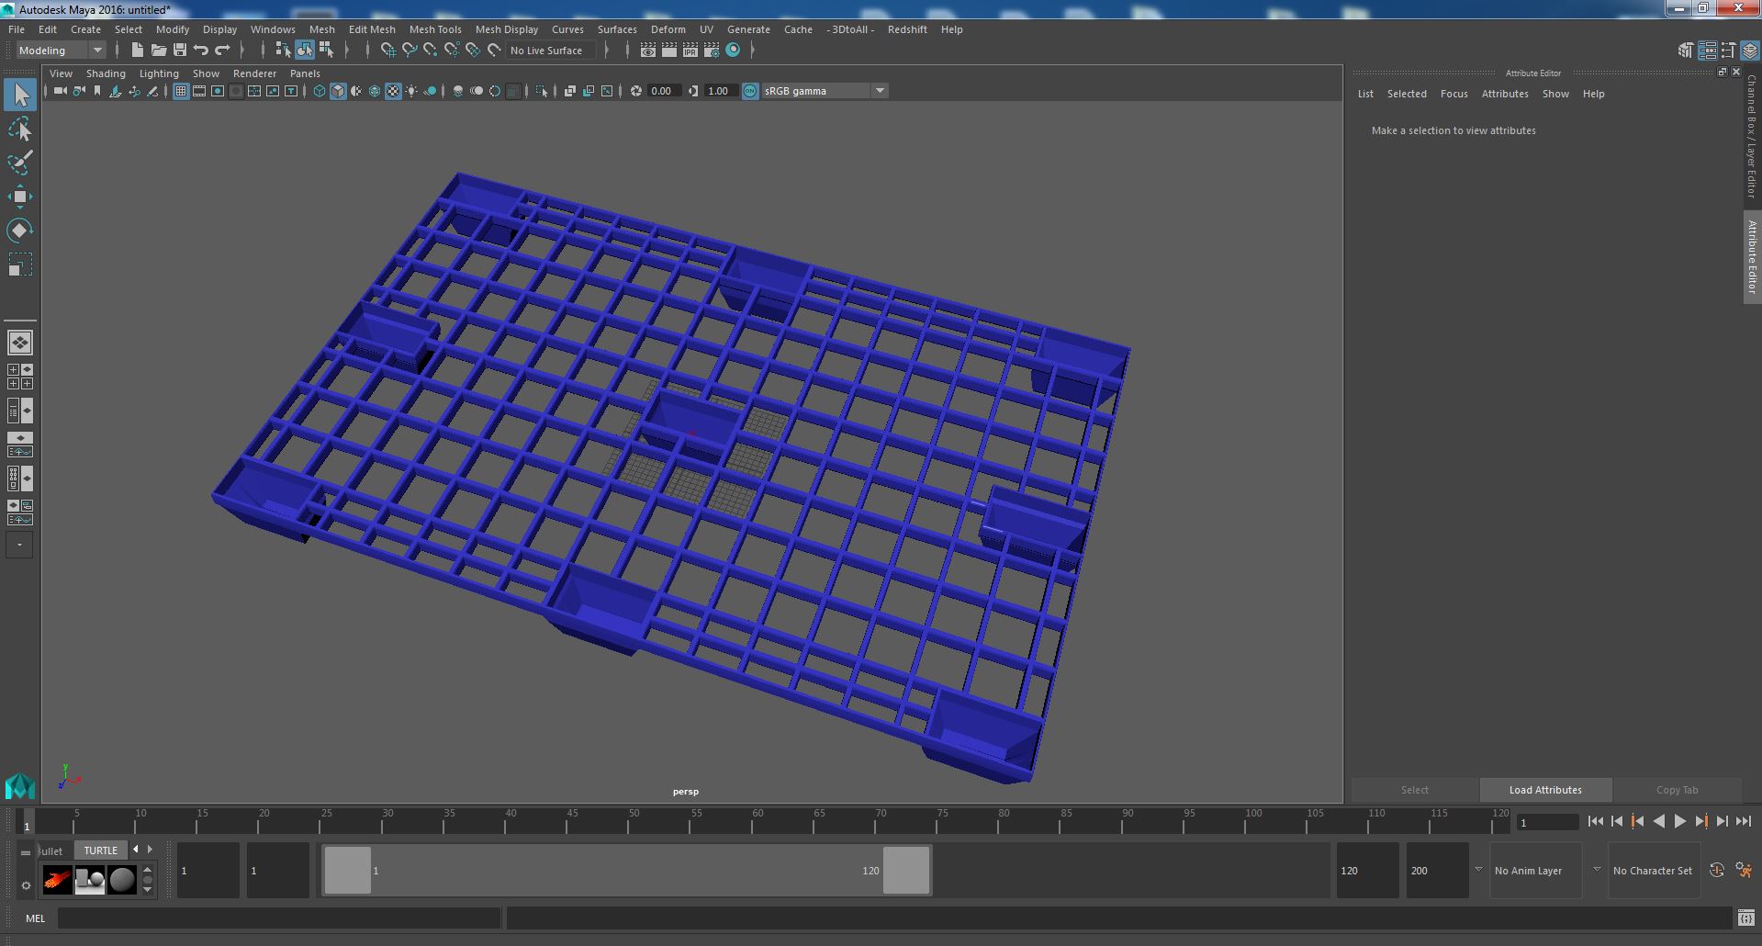Click the Select button in Attribute Editor
1762x946 pixels.
pyautogui.click(x=1414, y=790)
